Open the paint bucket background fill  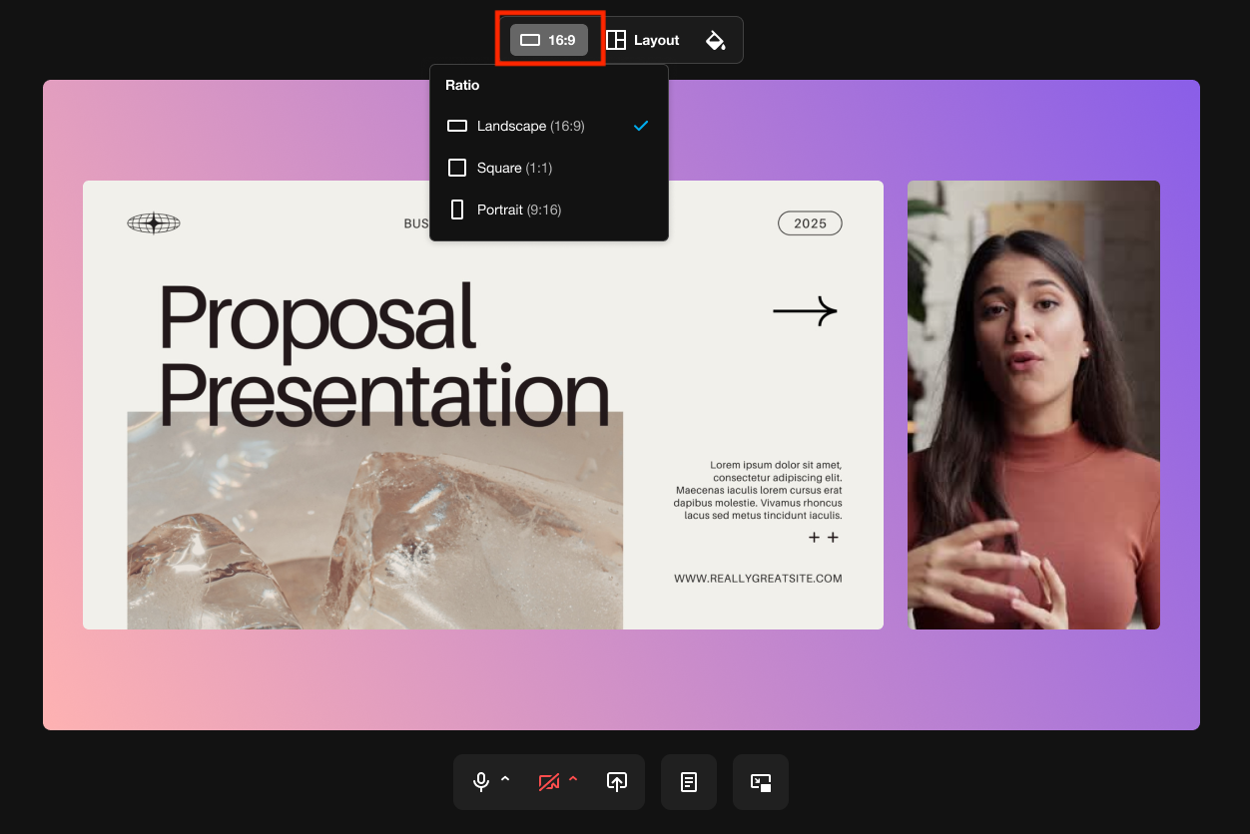[716, 40]
